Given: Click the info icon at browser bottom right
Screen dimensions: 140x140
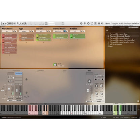Looking at the screenshot, I should tap(138, 101).
